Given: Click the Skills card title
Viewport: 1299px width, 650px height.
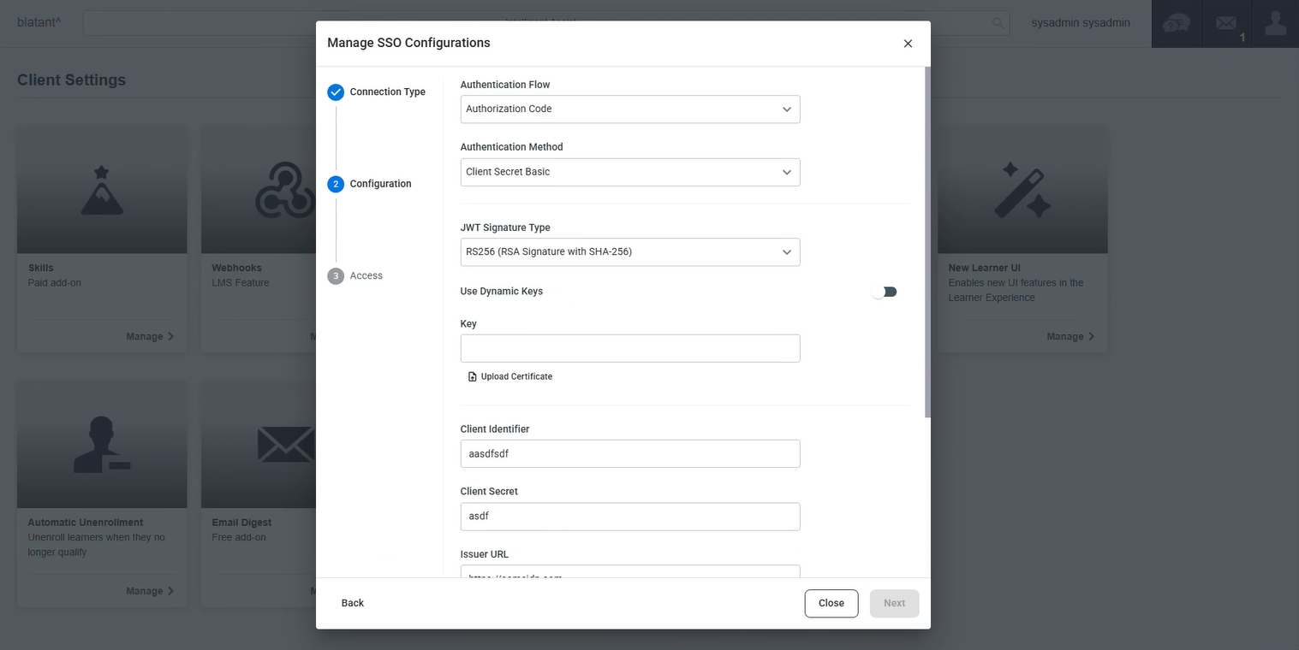Looking at the screenshot, I should point(41,268).
